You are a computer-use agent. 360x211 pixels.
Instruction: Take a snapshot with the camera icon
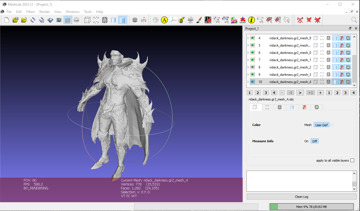coord(59,20)
